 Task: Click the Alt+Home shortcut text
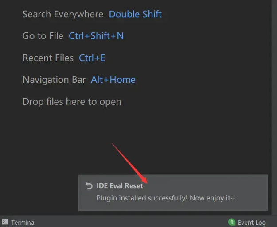click(113, 80)
